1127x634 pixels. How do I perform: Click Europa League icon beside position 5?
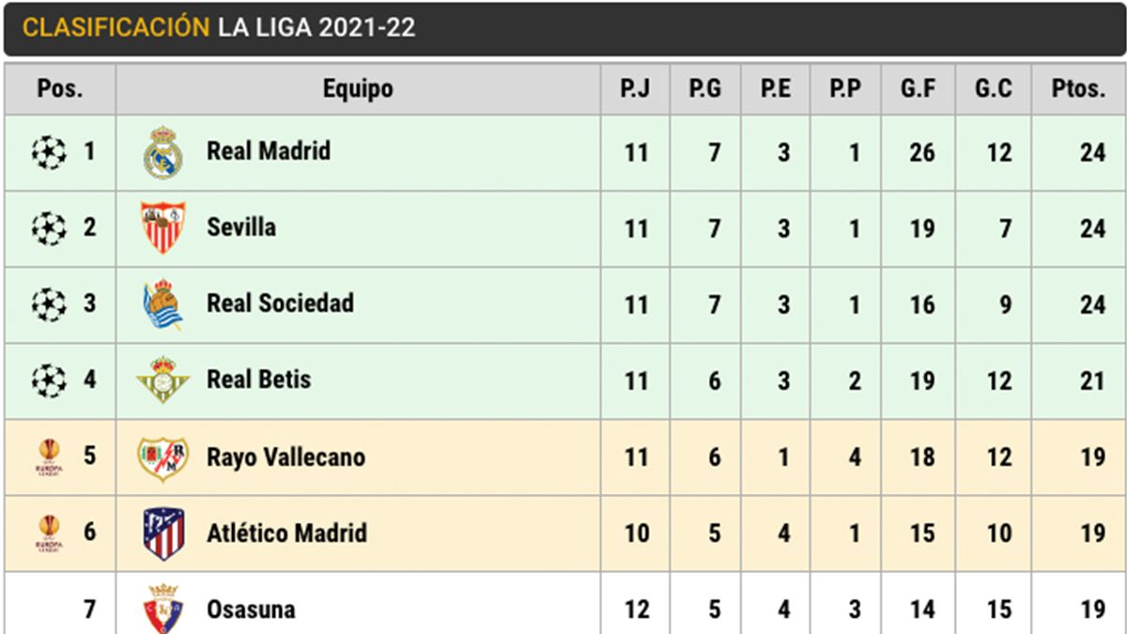(49, 456)
